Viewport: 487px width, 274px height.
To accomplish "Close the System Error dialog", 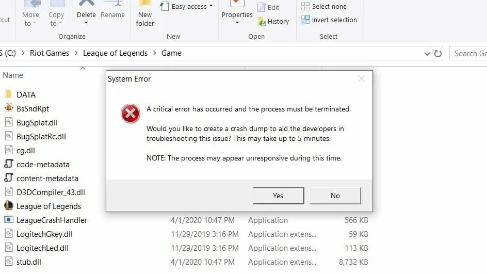I will [362, 78].
